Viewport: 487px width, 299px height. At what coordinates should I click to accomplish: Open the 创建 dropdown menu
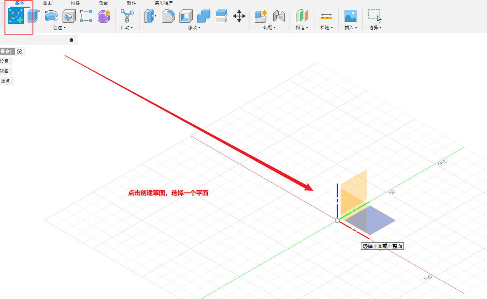coord(59,28)
